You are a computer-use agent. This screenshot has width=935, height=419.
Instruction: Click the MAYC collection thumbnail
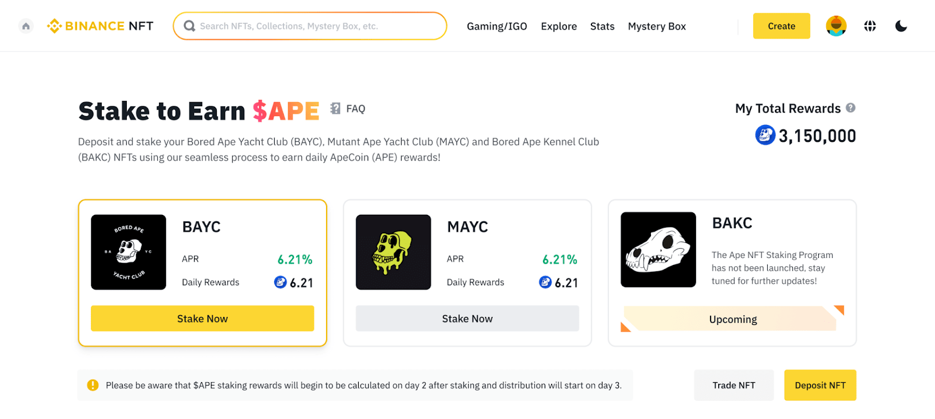pos(393,252)
